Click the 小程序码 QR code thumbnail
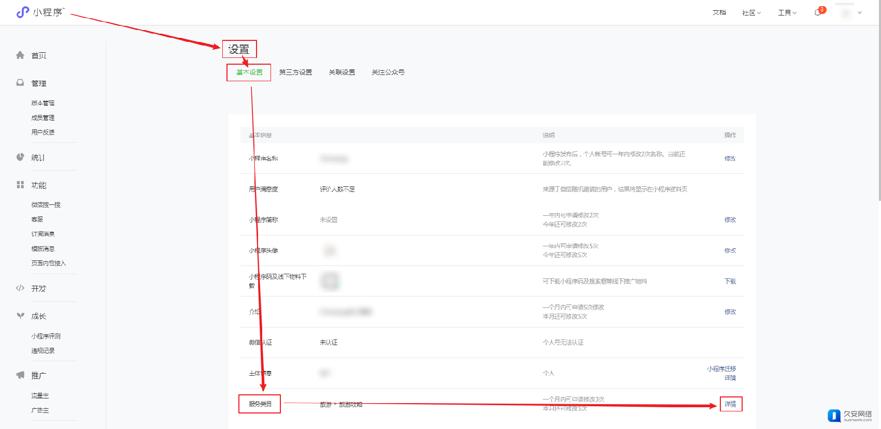881x429 pixels. click(x=330, y=281)
